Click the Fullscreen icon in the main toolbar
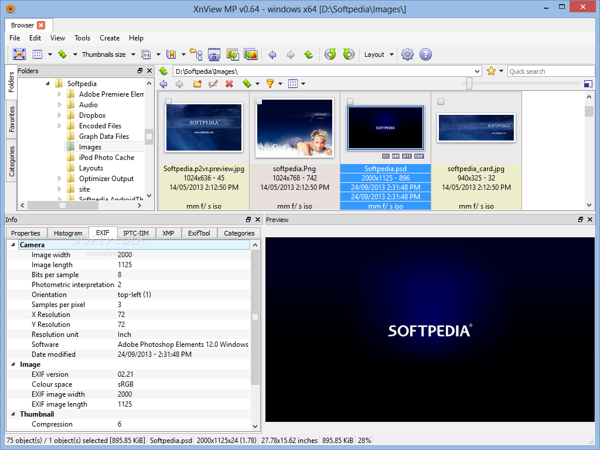The width and height of the screenshot is (600, 450). pos(19,54)
